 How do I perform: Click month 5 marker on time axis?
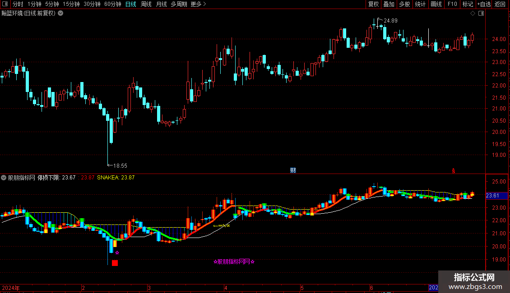pos(302,288)
